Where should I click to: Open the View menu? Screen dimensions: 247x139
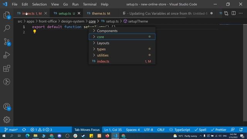55,4
